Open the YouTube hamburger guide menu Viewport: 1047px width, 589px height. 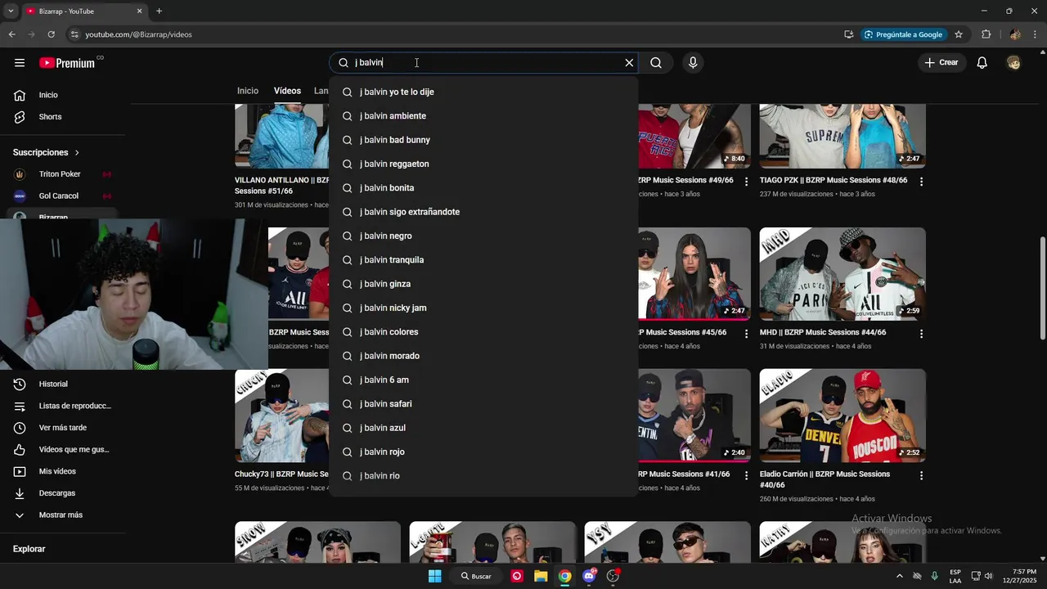(x=19, y=63)
